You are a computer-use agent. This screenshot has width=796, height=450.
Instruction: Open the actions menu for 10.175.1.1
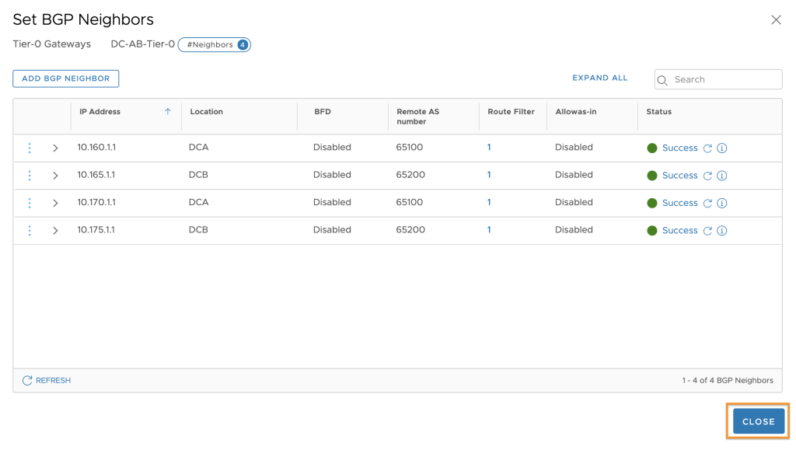coord(30,230)
